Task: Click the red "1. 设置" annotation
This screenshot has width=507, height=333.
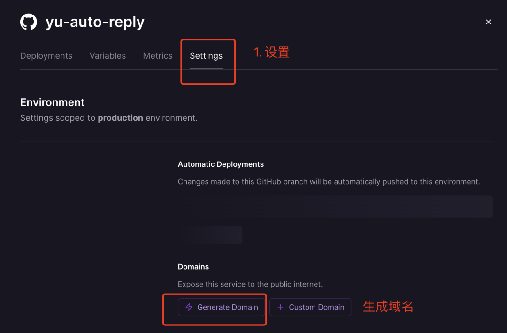Action: [271, 53]
